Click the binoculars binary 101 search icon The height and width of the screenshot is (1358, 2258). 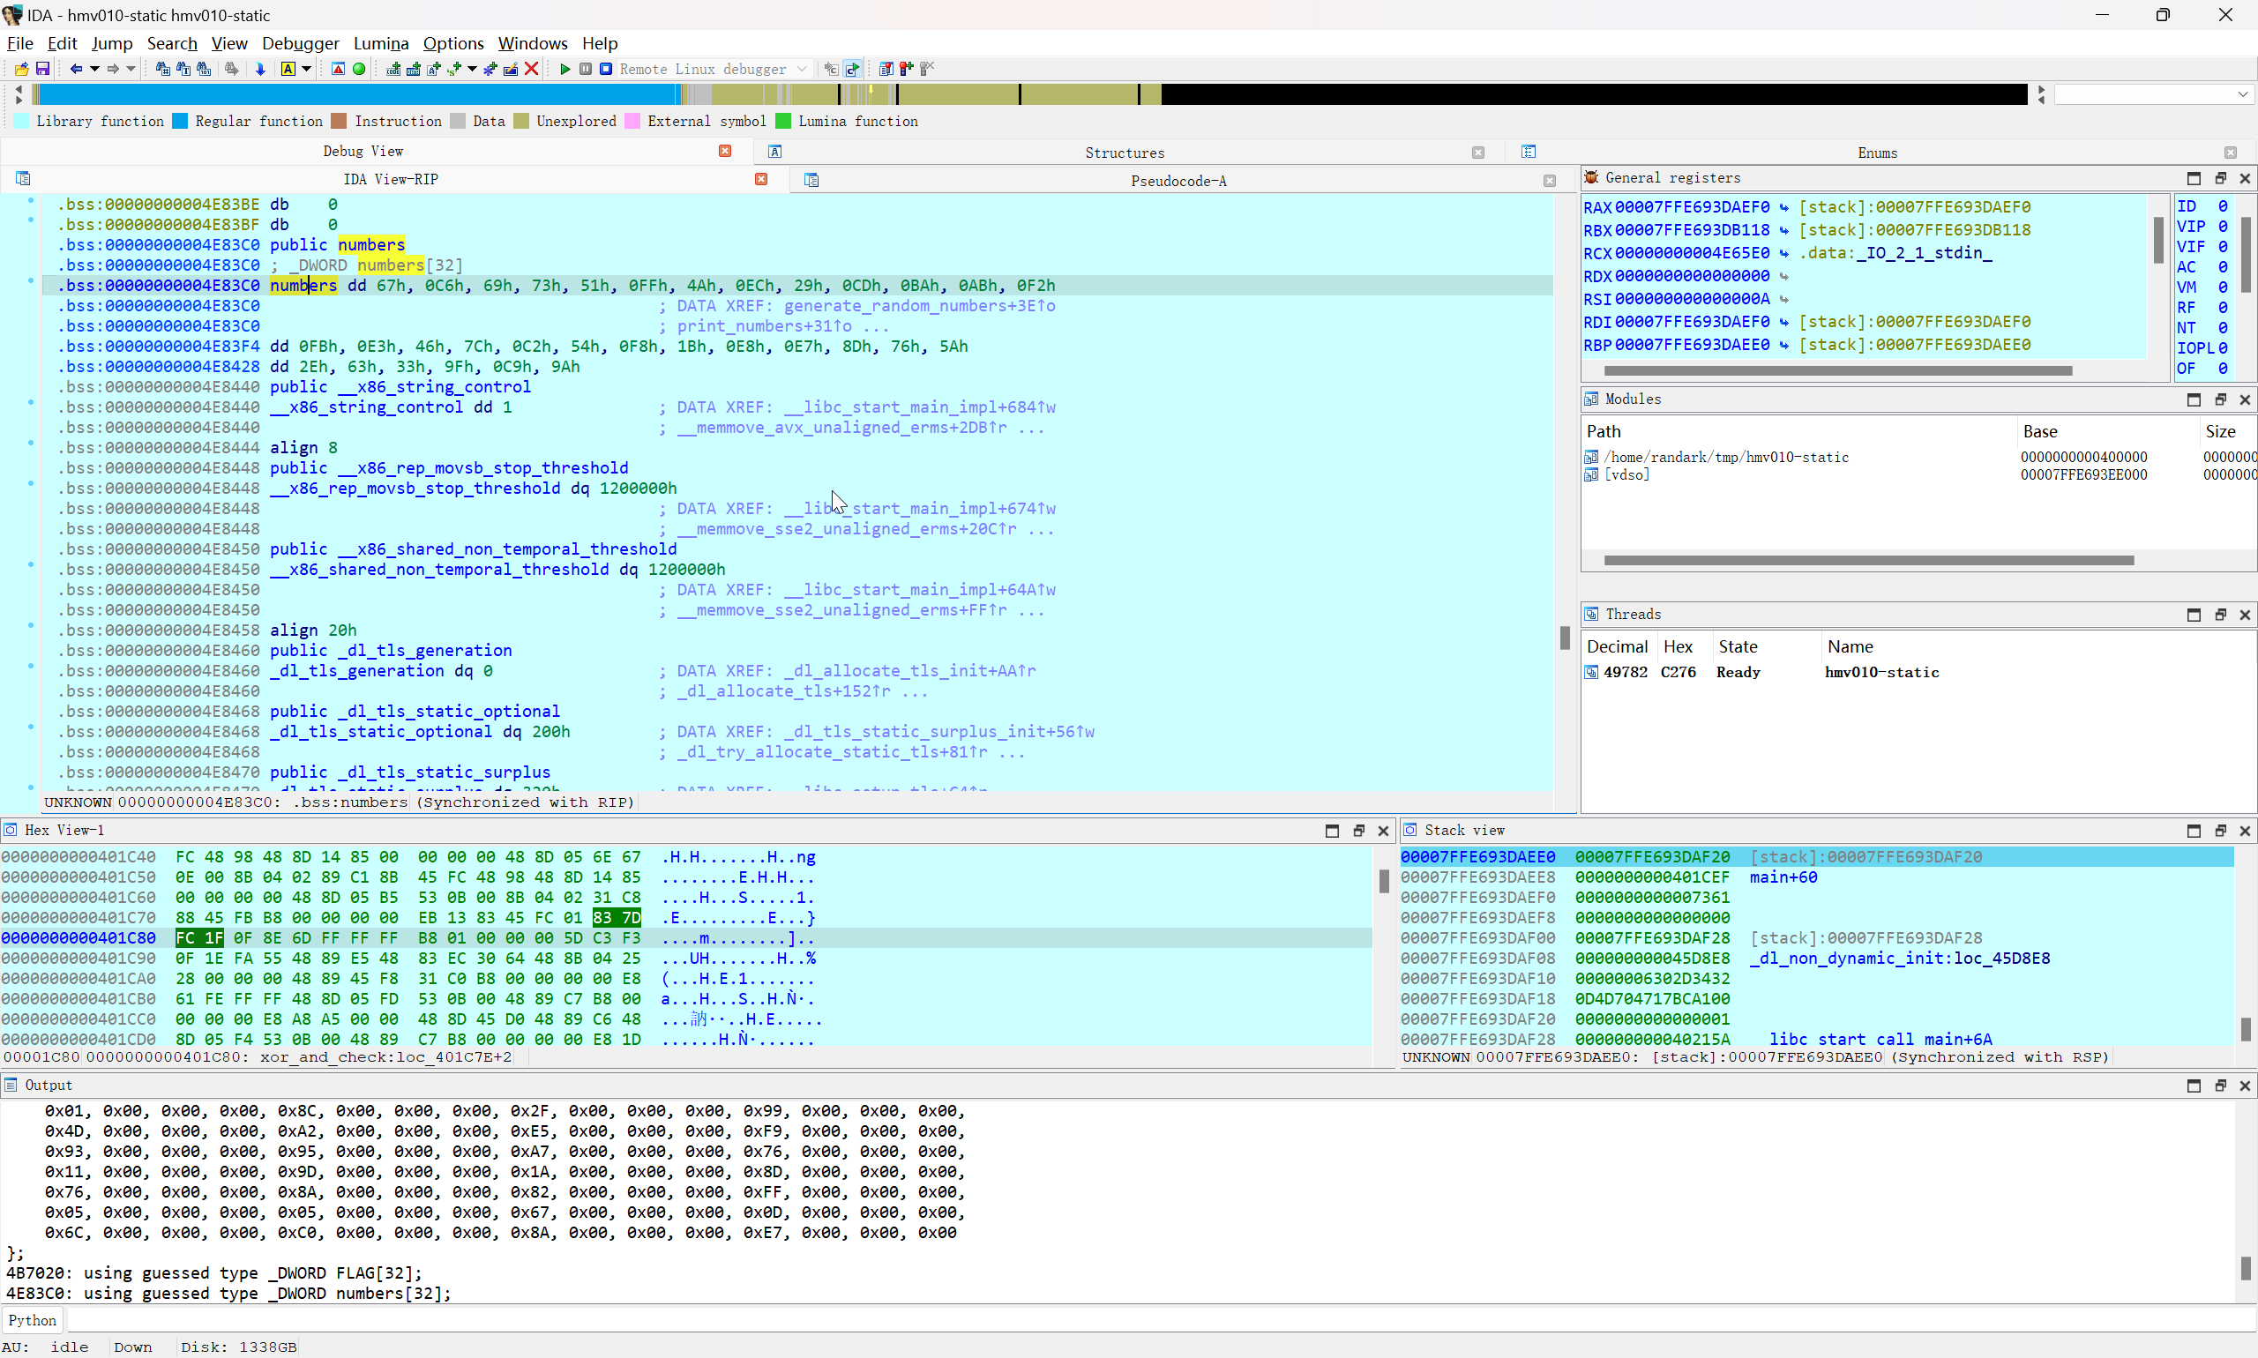click(x=203, y=69)
